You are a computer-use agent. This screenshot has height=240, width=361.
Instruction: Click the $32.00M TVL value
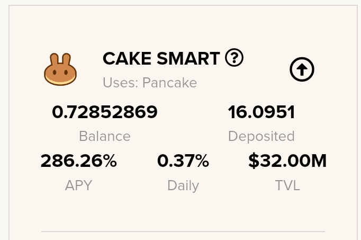287,161
